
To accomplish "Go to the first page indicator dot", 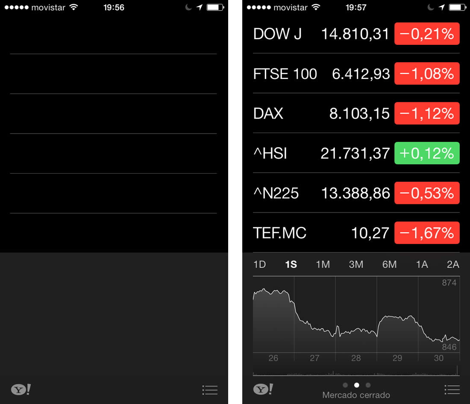I will [345, 385].
